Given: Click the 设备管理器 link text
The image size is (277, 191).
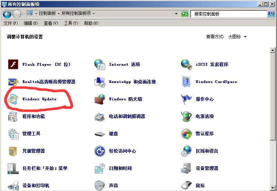Looking at the screenshot, I should [x=207, y=168].
